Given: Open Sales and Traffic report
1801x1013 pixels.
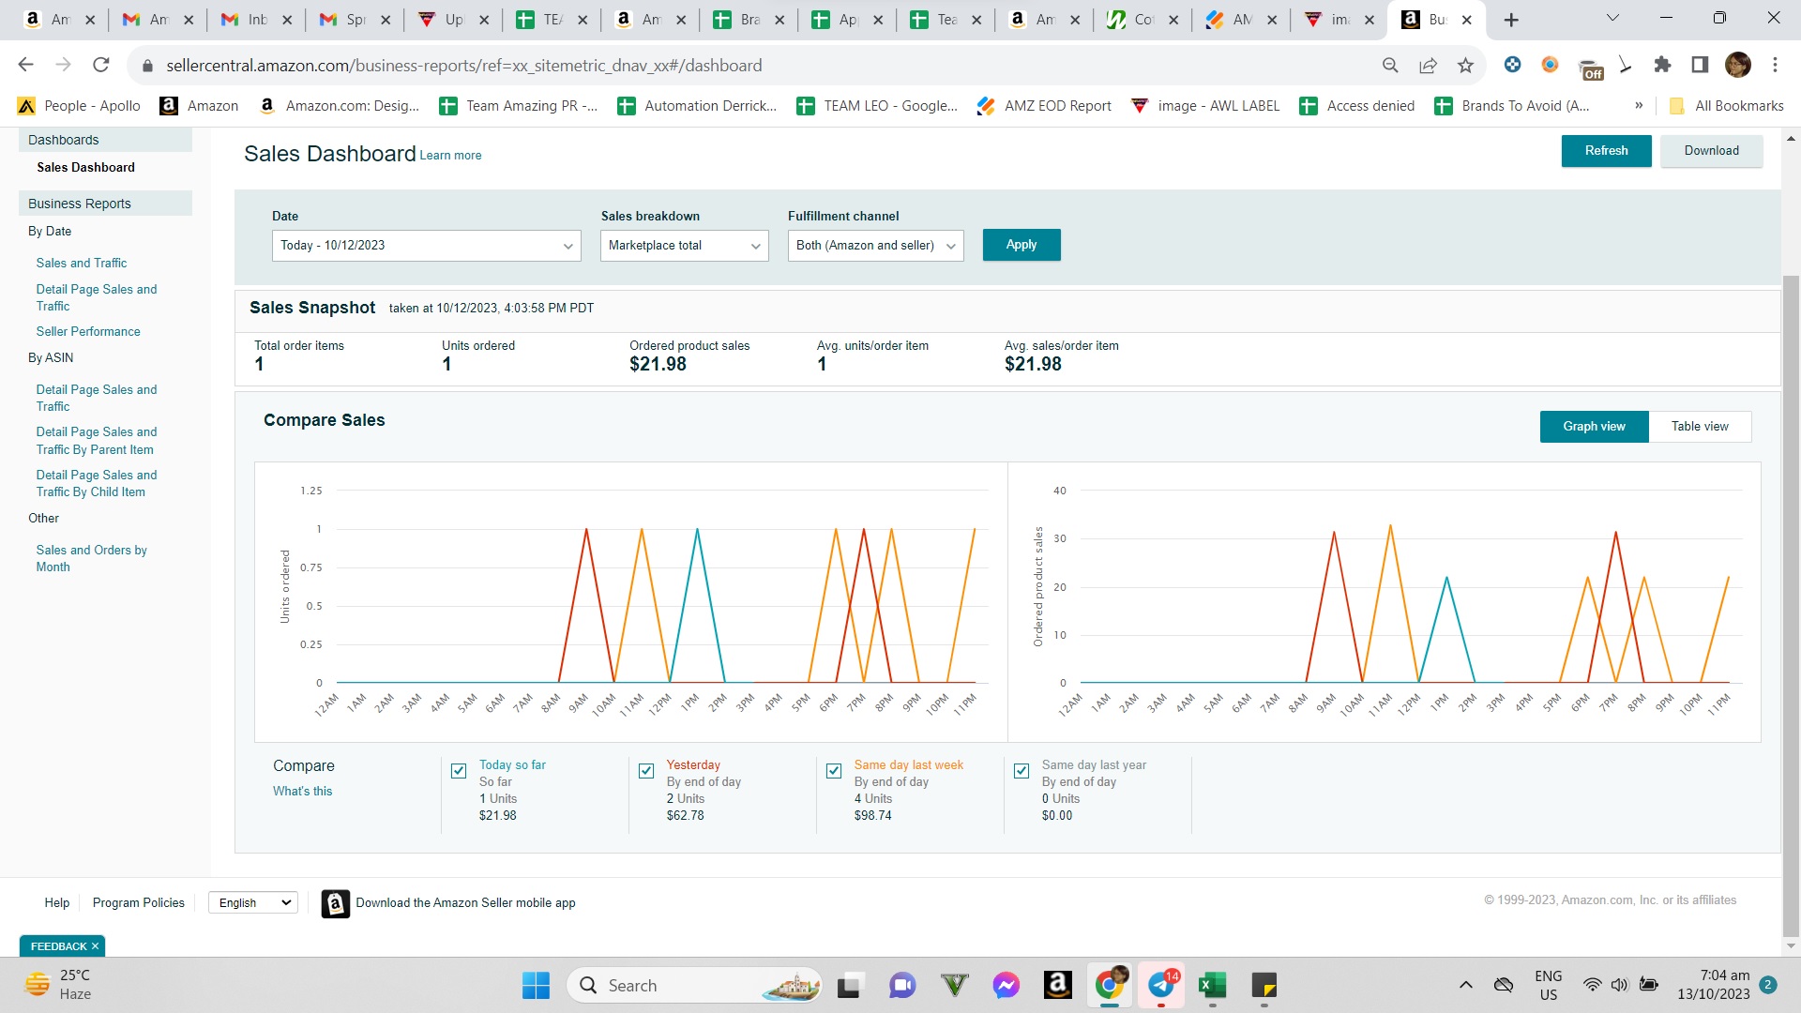Looking at the screenshot, I should (x=82, y=264).
